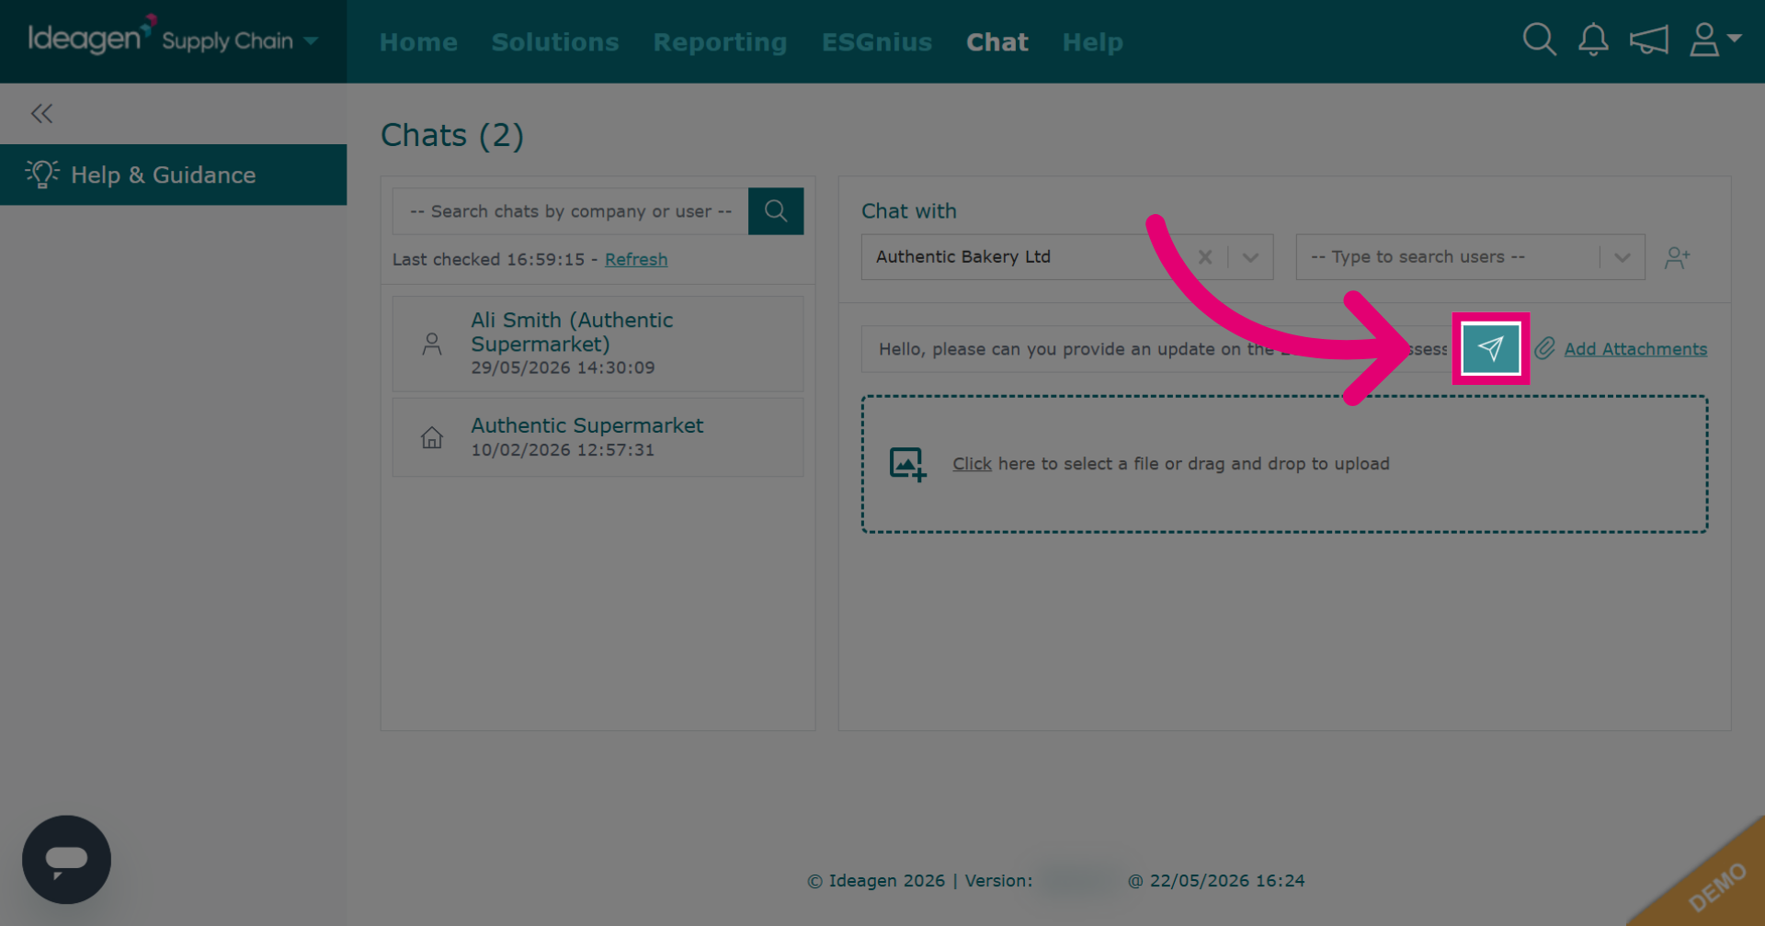Open ESGnius menu
This screenshot has width=1765, height=926.
click(877, 42)
